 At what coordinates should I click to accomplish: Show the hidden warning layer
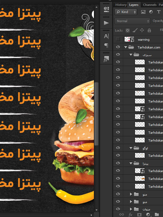(118, 39)
